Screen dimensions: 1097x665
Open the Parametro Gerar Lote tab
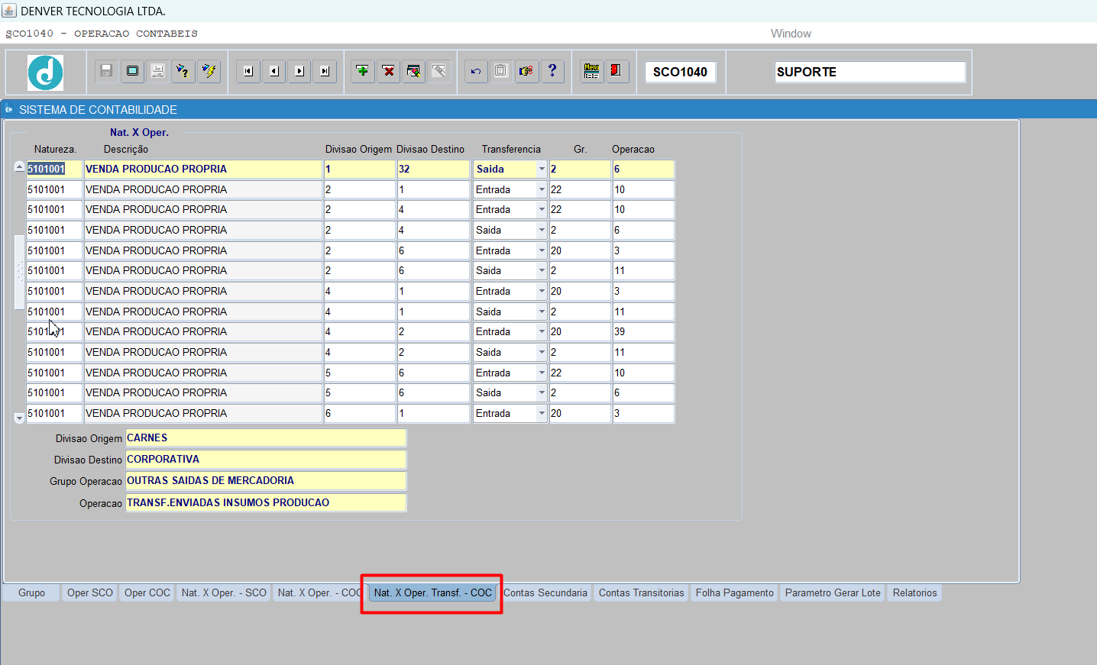tap(833, 592)
